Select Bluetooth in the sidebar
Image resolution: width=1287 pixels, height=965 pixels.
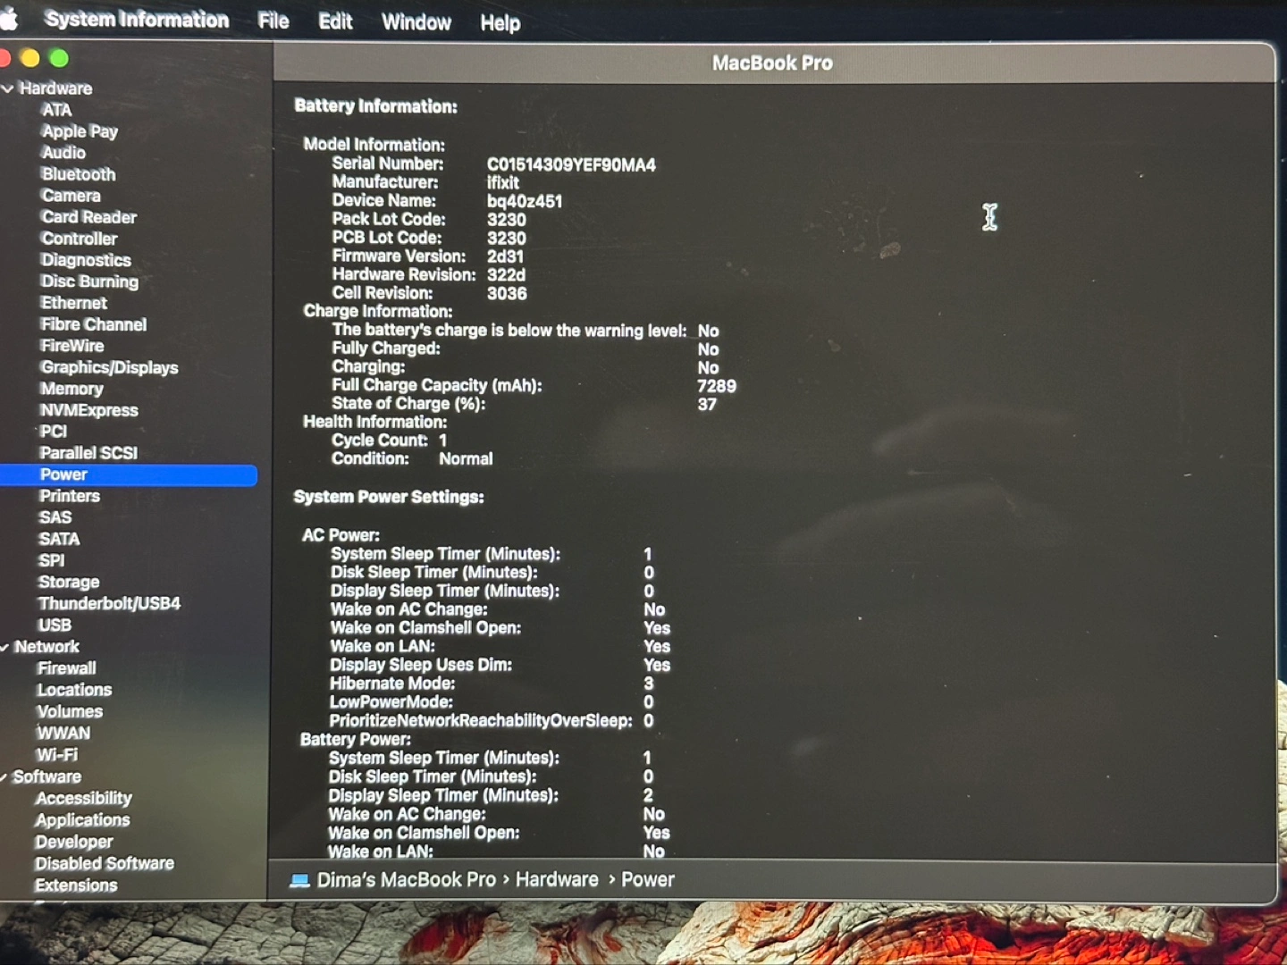point(79,174)
